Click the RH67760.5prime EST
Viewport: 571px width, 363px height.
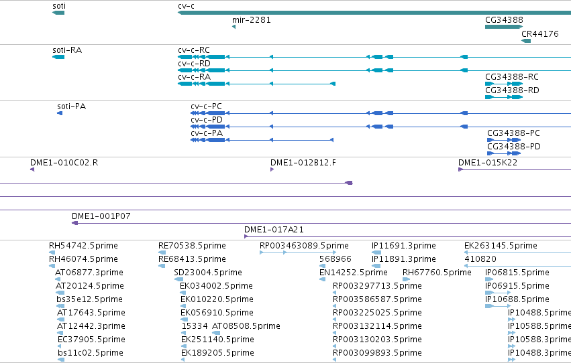point(407,279)
